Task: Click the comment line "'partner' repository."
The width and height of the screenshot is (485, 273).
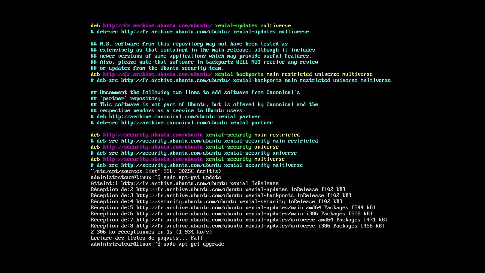Action: [127, 99]
